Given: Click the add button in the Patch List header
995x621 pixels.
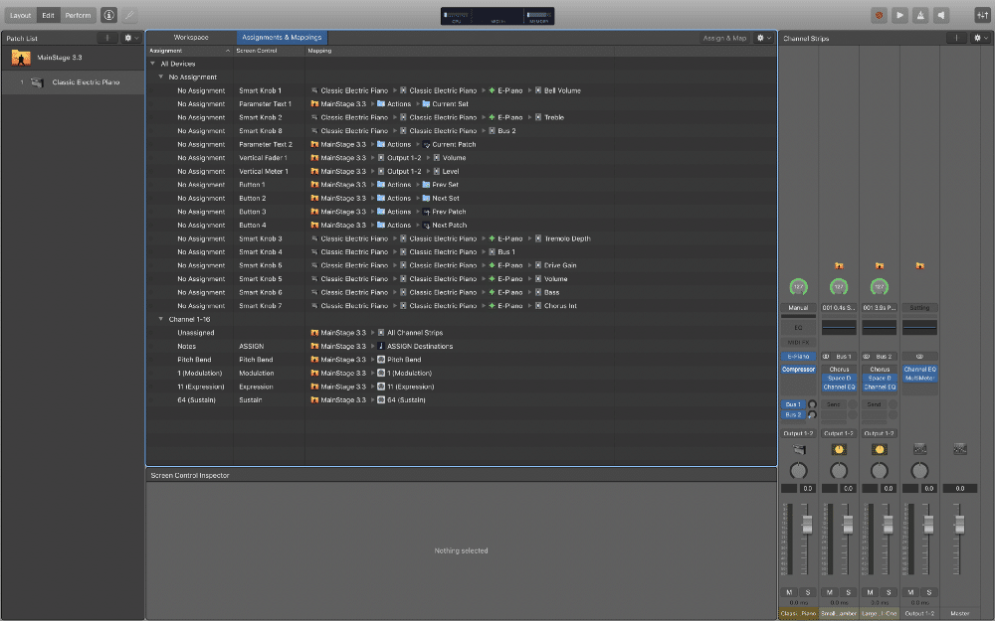Looking at the screenshot, I should pyautogui.click(x=107, y=38).
